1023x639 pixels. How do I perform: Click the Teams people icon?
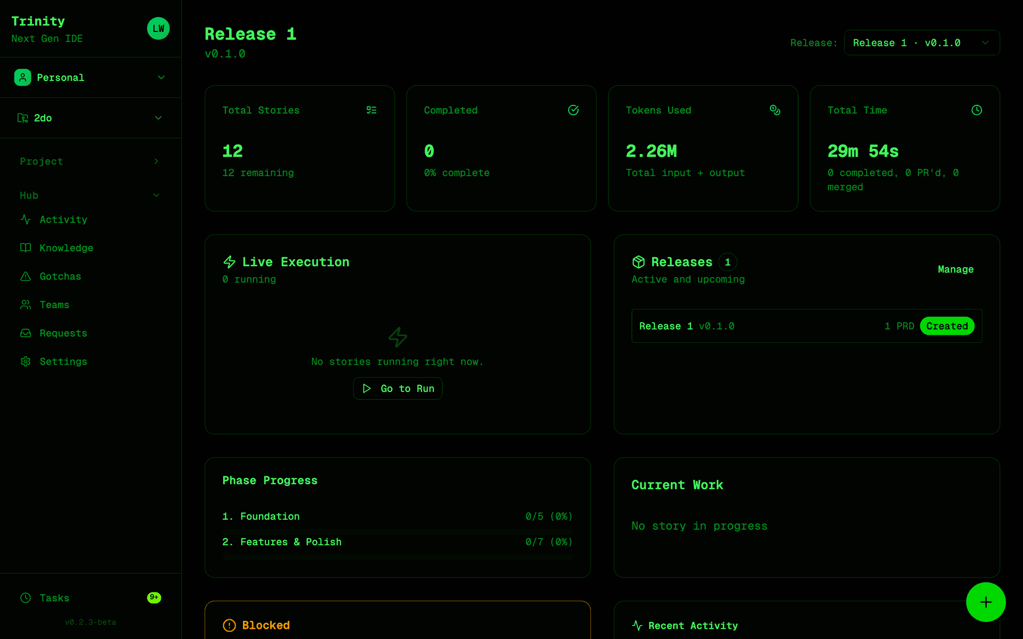coord(26,305)
